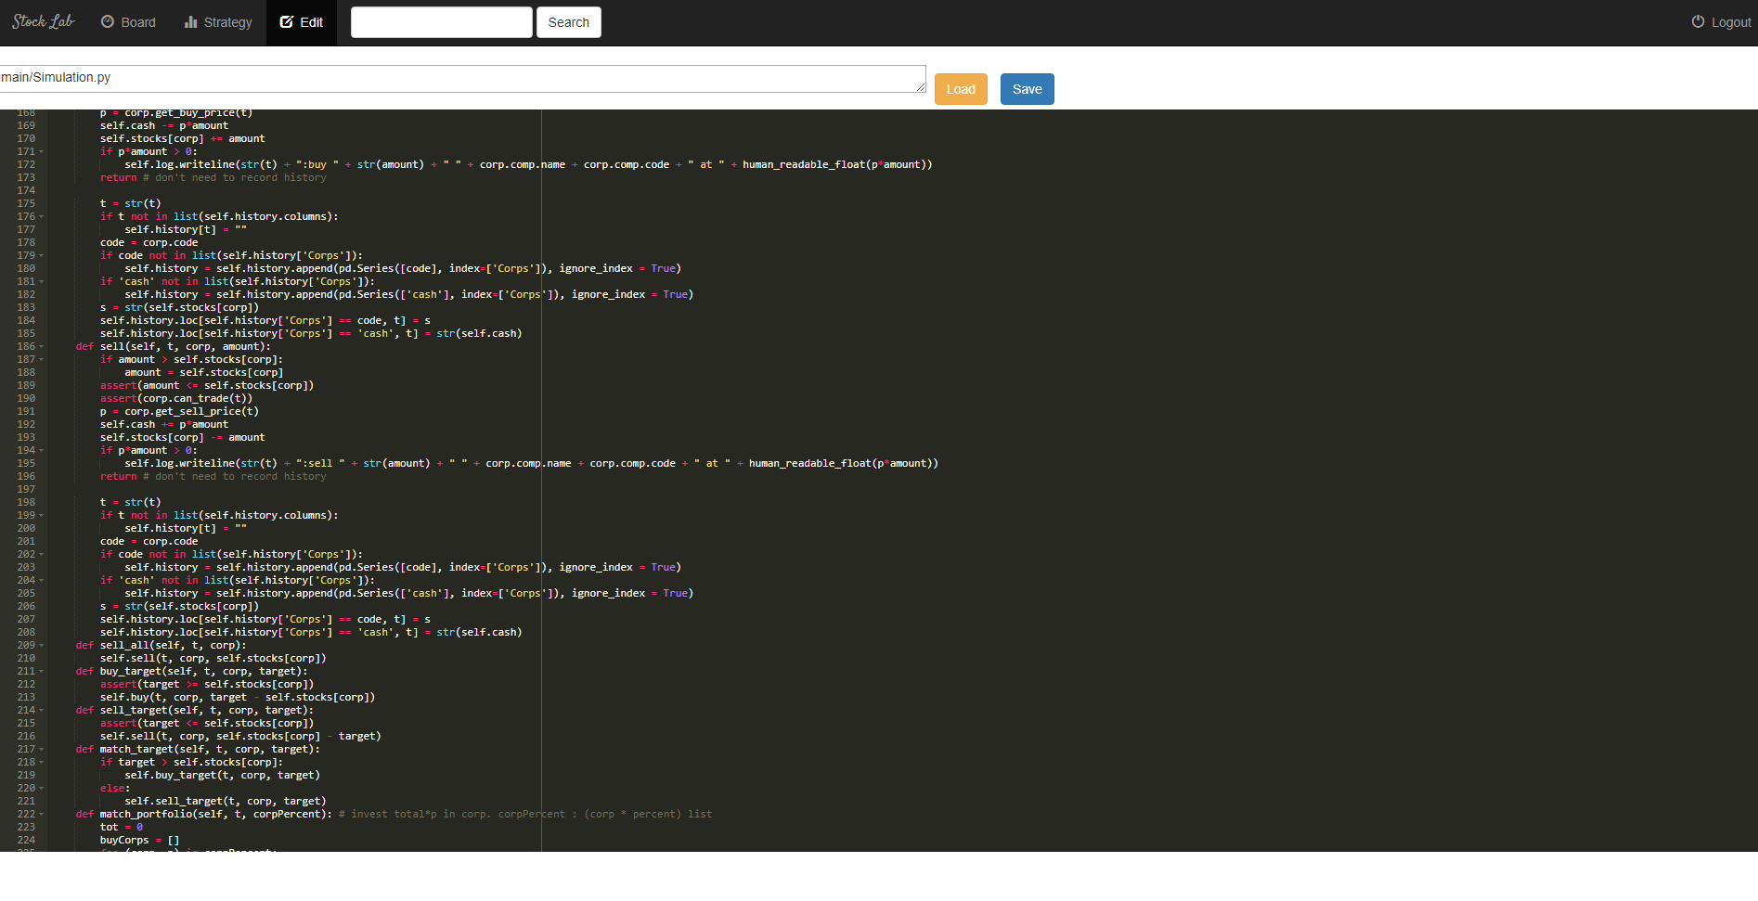The width and height of the screenshot is (1758, 901).
Task: Click the Stock Lab logo
Action: tap(42, 20)
